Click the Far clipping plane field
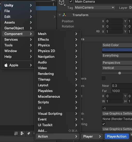The width and height of the screenshot is (132, 142). click(122, 91)
